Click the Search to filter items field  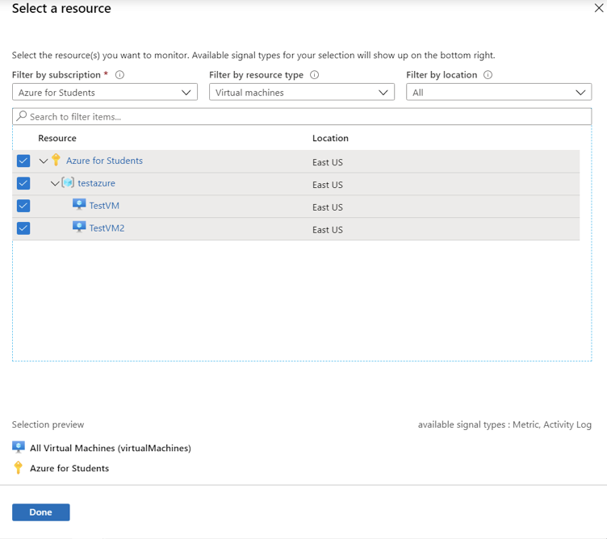(302, 116)
